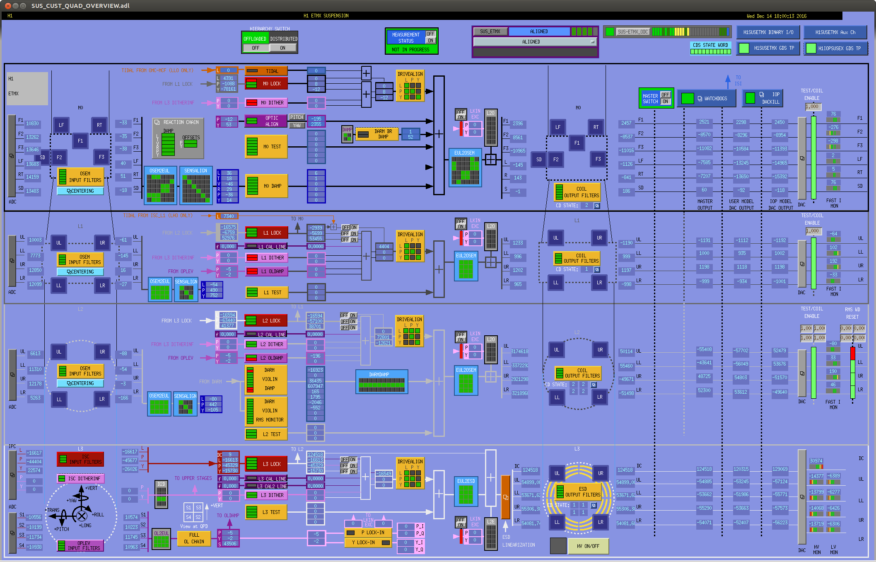The width and height of the screenshot is (876, 562).
Task: Open the M0 DRIVEALIGN matrix
Action: click(x=410, y=86)
